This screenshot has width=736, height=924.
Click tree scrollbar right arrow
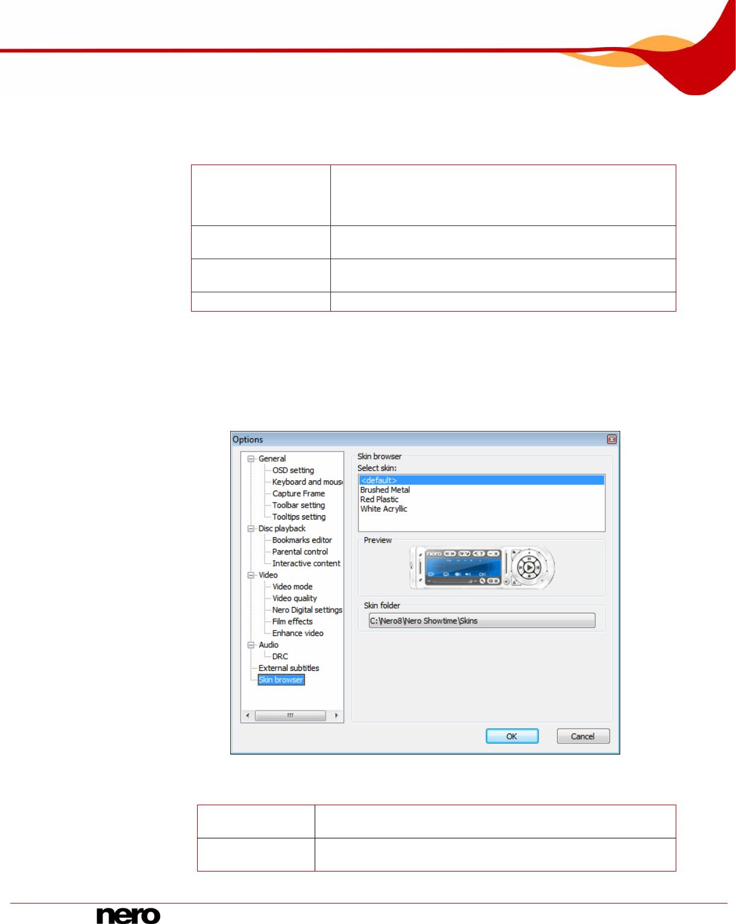click(x=336, y=715)
